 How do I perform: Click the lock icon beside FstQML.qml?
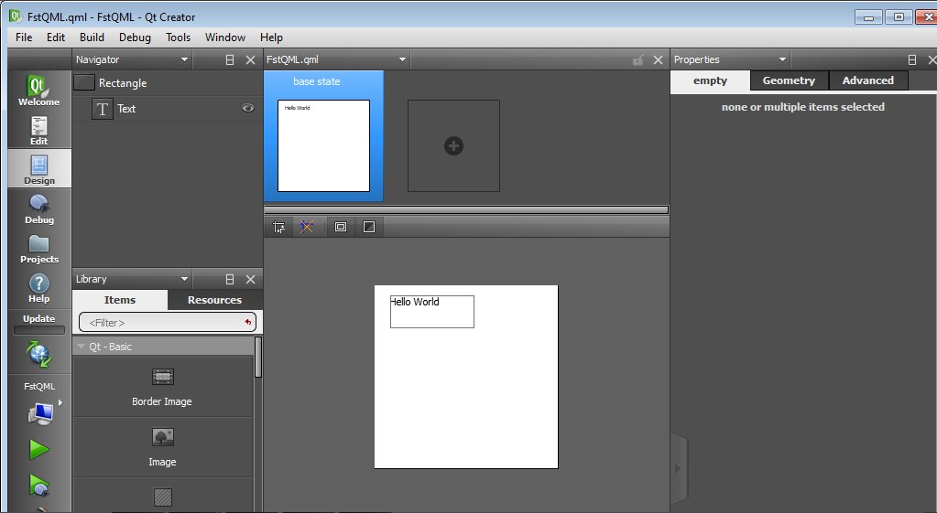[x=638, y=59]
